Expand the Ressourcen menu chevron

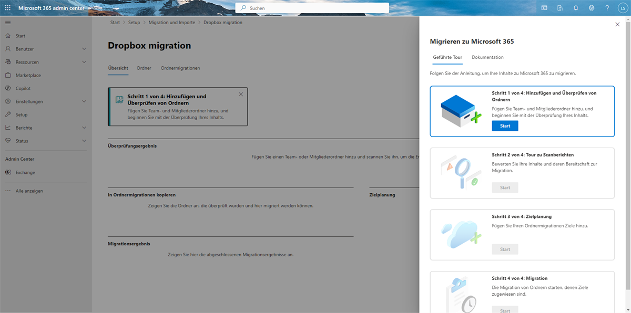coord(84,62)
